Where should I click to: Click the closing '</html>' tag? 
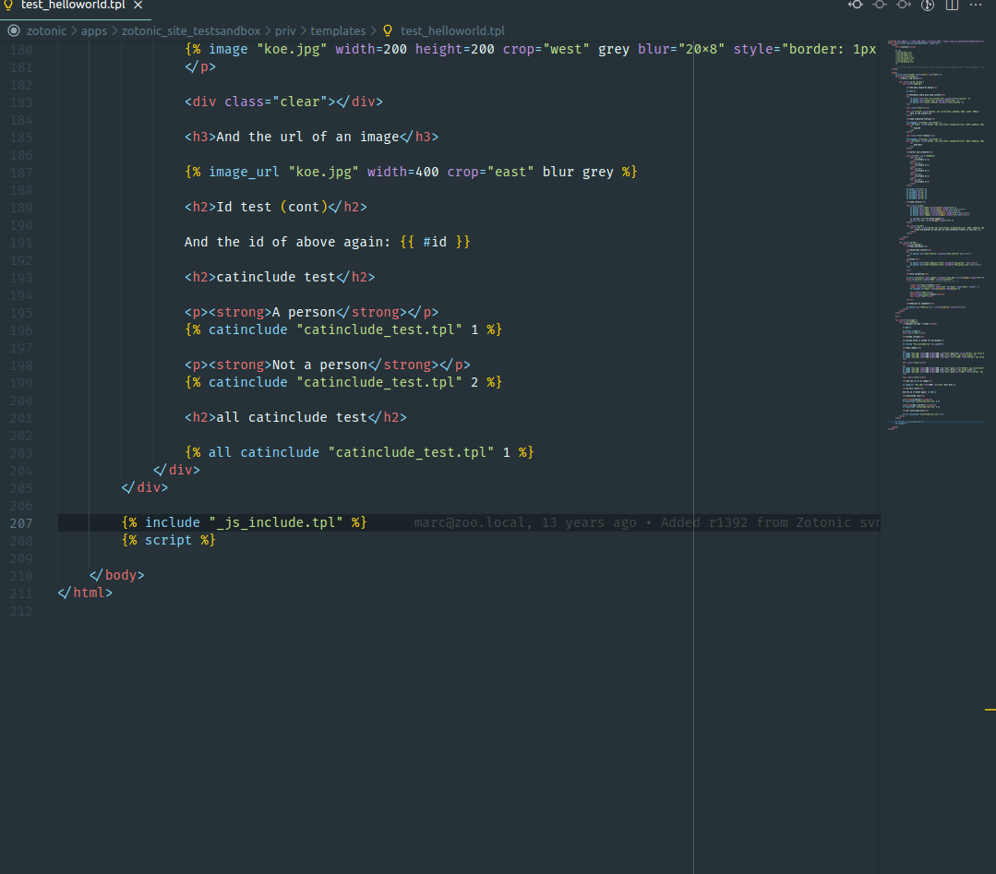tap(85, 593)
